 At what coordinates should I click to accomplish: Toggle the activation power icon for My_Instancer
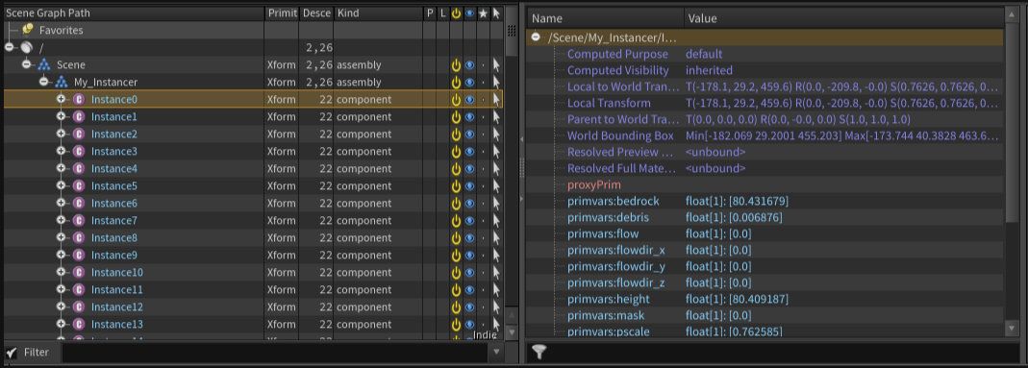(x=457, y=83)
